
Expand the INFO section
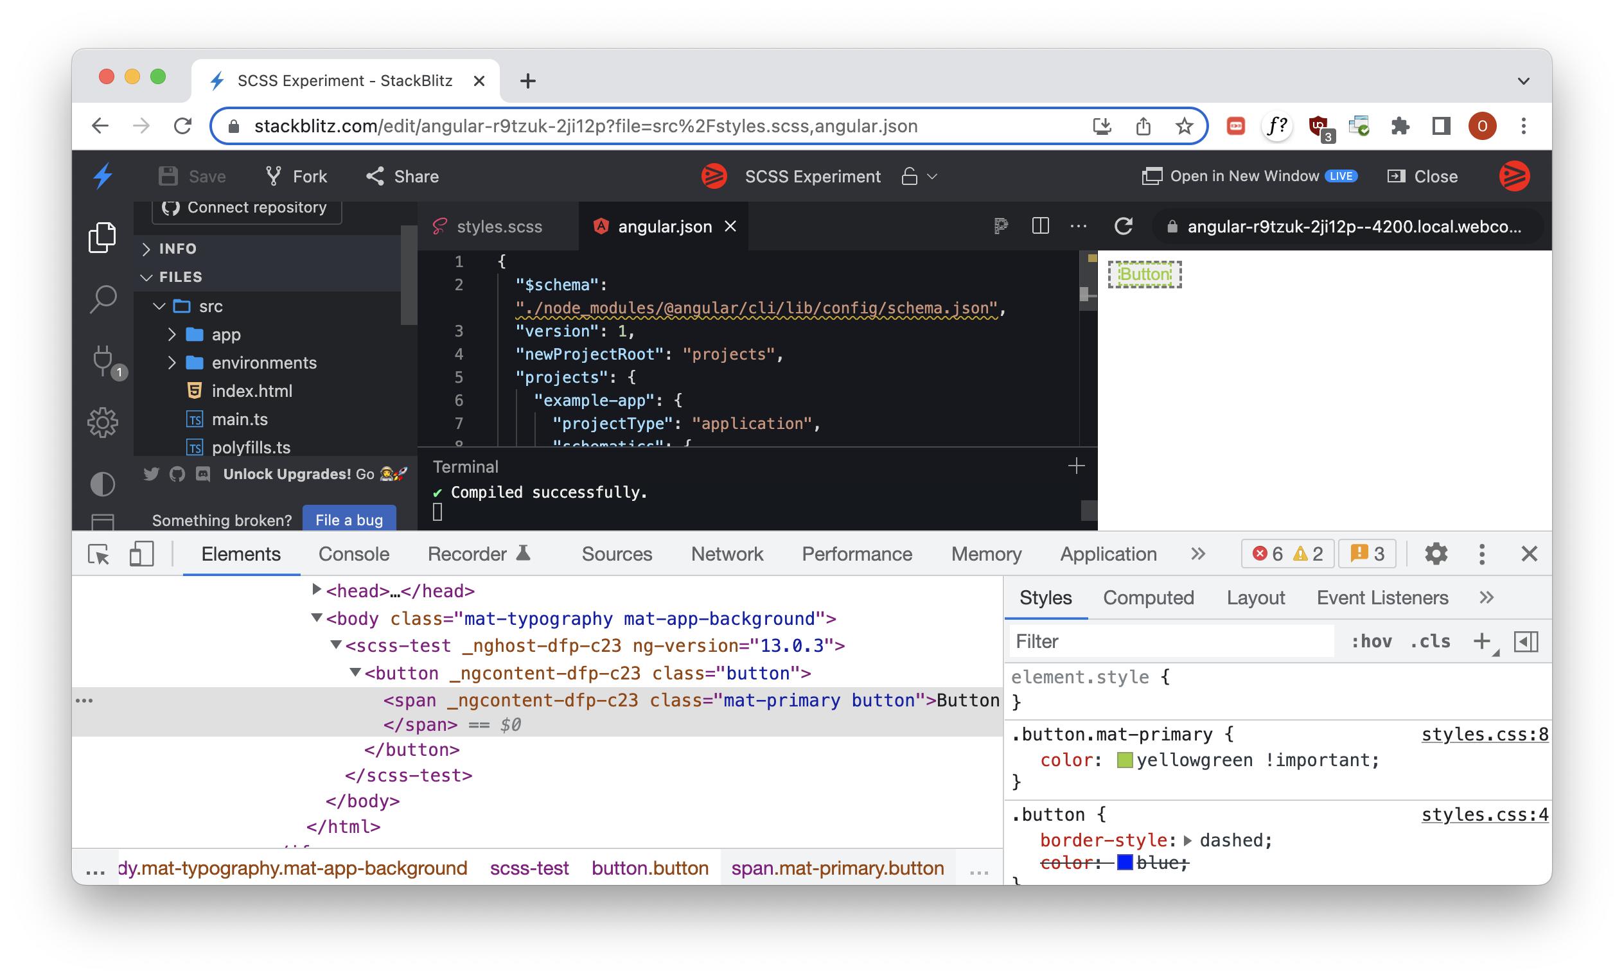point(146,249)
